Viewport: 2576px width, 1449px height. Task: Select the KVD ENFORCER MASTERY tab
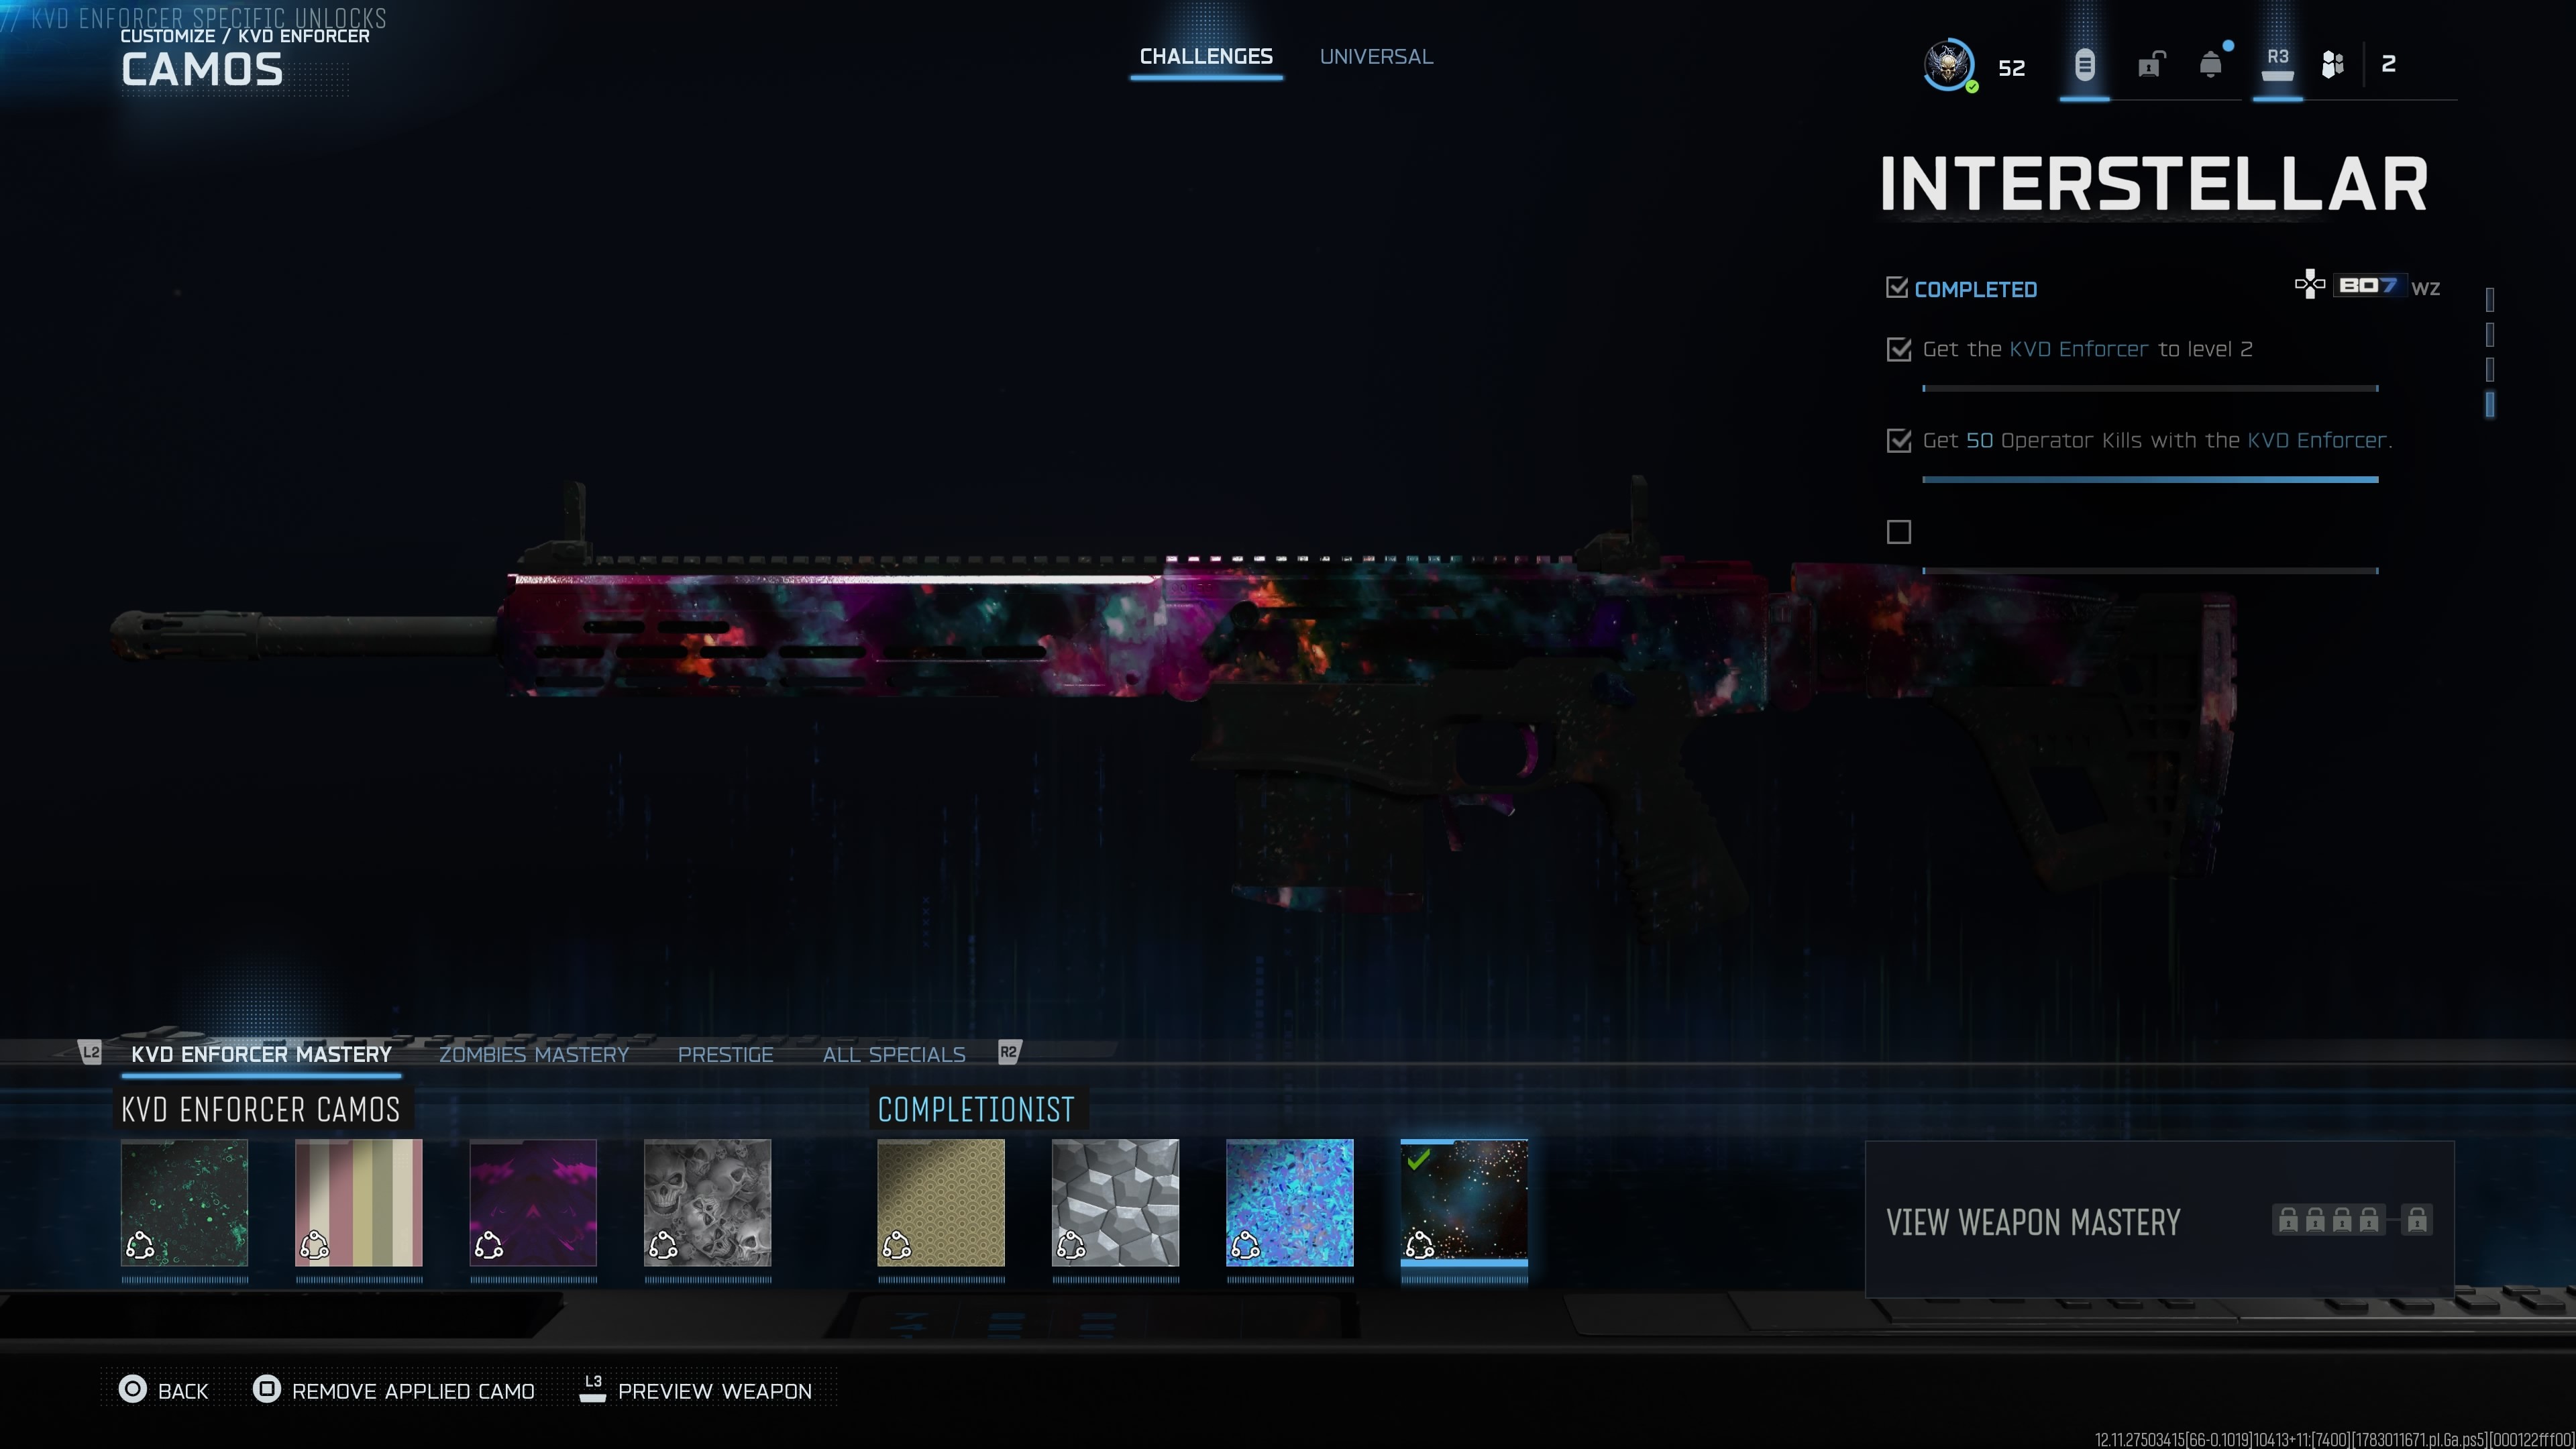click(261, 1054)
